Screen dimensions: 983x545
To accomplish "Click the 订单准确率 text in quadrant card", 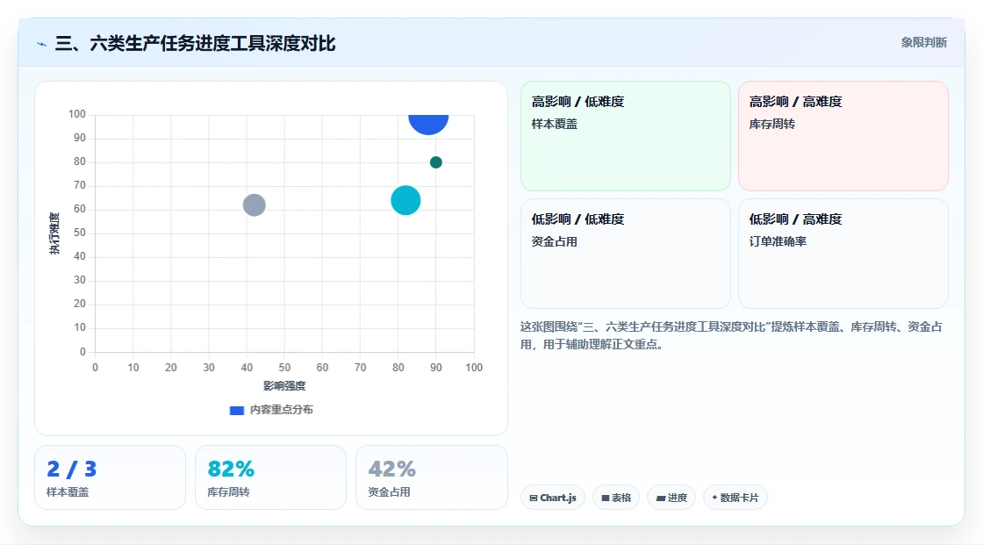I will (x=778, y=241).
